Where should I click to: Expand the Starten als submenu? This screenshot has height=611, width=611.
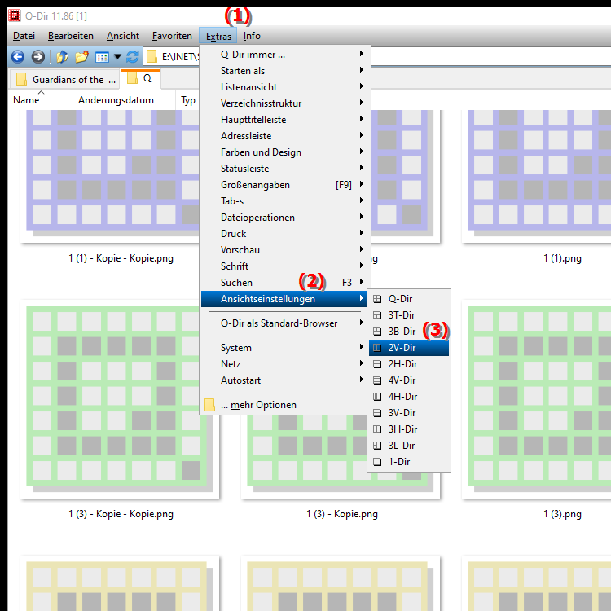(x=285, y=71)
